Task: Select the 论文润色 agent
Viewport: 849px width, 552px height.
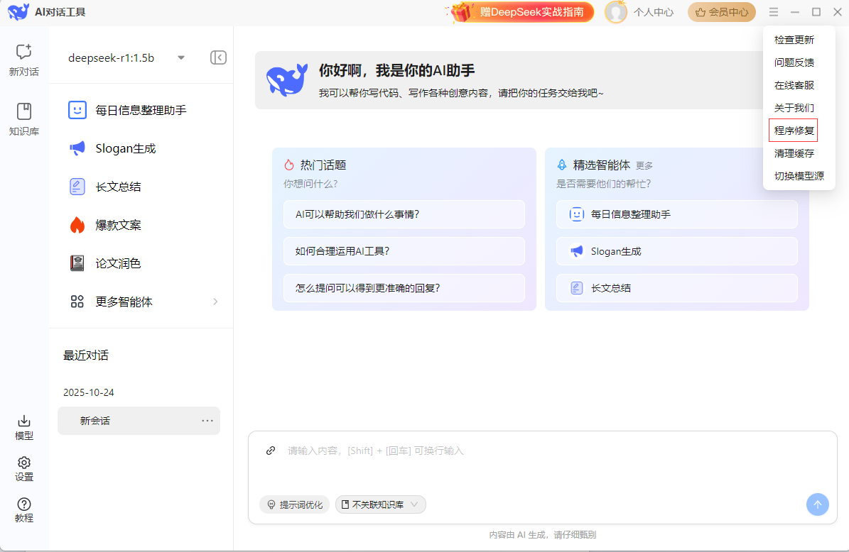Action: coord(119,263)
